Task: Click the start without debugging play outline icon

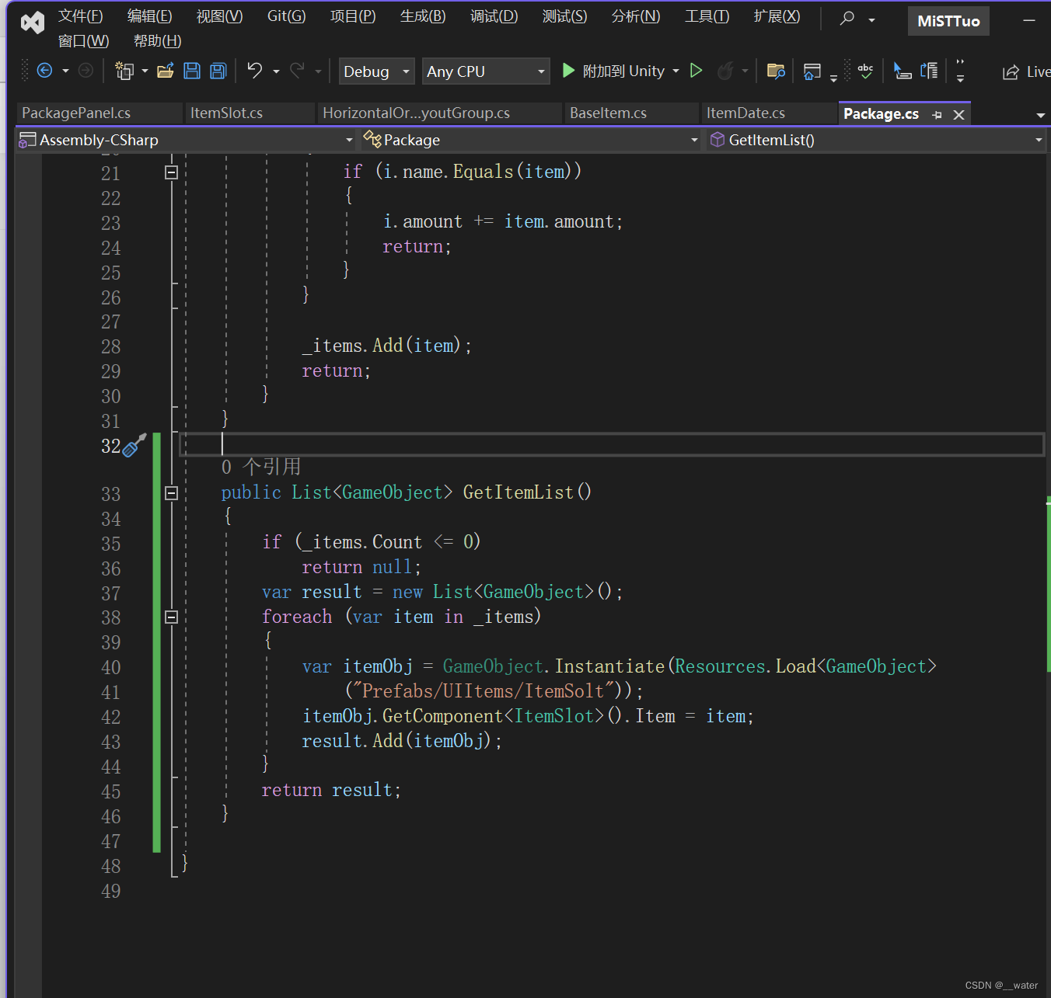Action: pyautogui.click(x=697, y=71)
